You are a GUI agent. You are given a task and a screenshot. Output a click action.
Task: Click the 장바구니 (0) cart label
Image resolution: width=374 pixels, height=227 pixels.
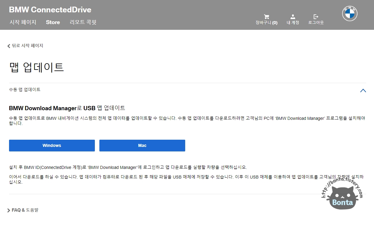coord(266,23)
